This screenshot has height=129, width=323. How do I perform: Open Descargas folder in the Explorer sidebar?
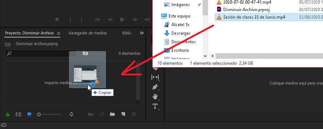[177, 33]
